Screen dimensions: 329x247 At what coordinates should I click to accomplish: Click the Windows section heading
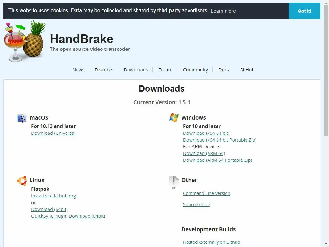[x=194, y=118]
